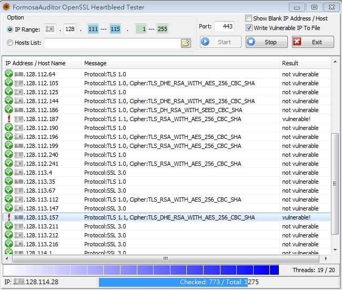Sort by the Message column header
342x290 pixels.
pos(180,63)
